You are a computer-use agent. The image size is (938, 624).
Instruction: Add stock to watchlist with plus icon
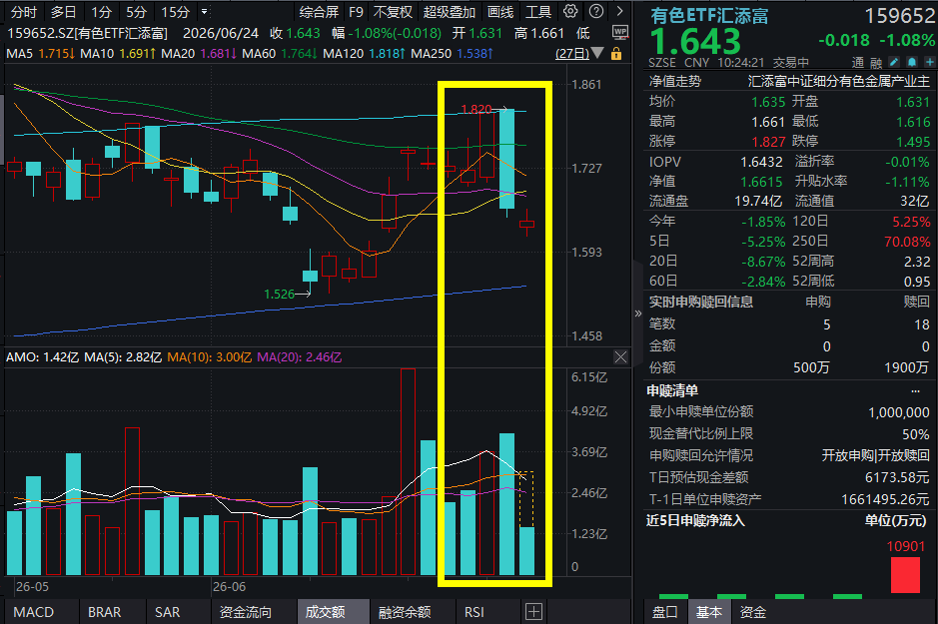click(x=930, y=62)
